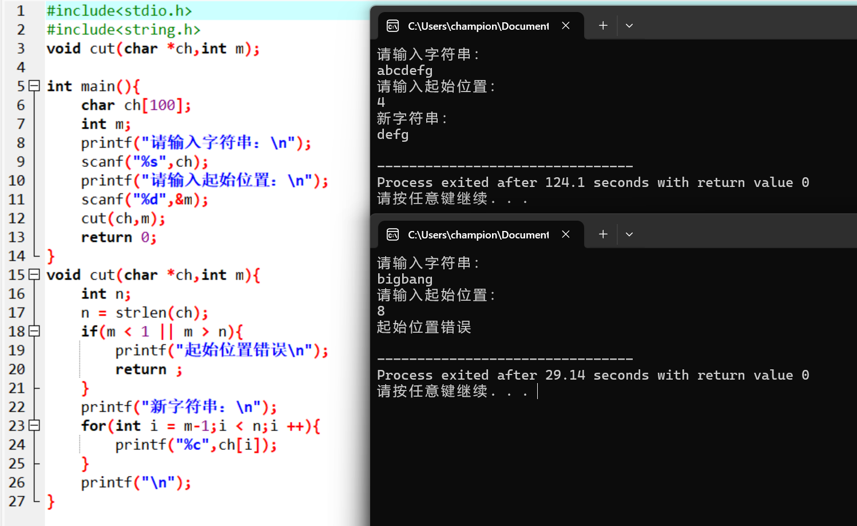Close the upper terminal tab
Viewport: 857px width, 526px height.
pos(566,26)
